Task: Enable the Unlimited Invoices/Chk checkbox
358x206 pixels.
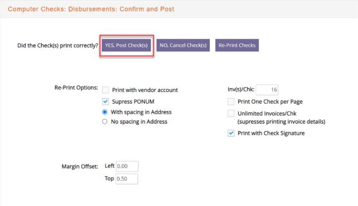Action: [x=231, y=113]
